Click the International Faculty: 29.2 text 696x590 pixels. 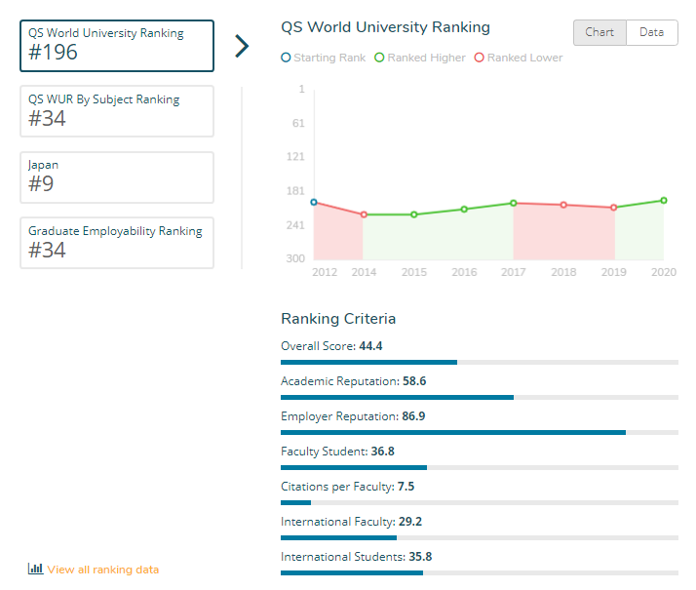pos(352,521)
